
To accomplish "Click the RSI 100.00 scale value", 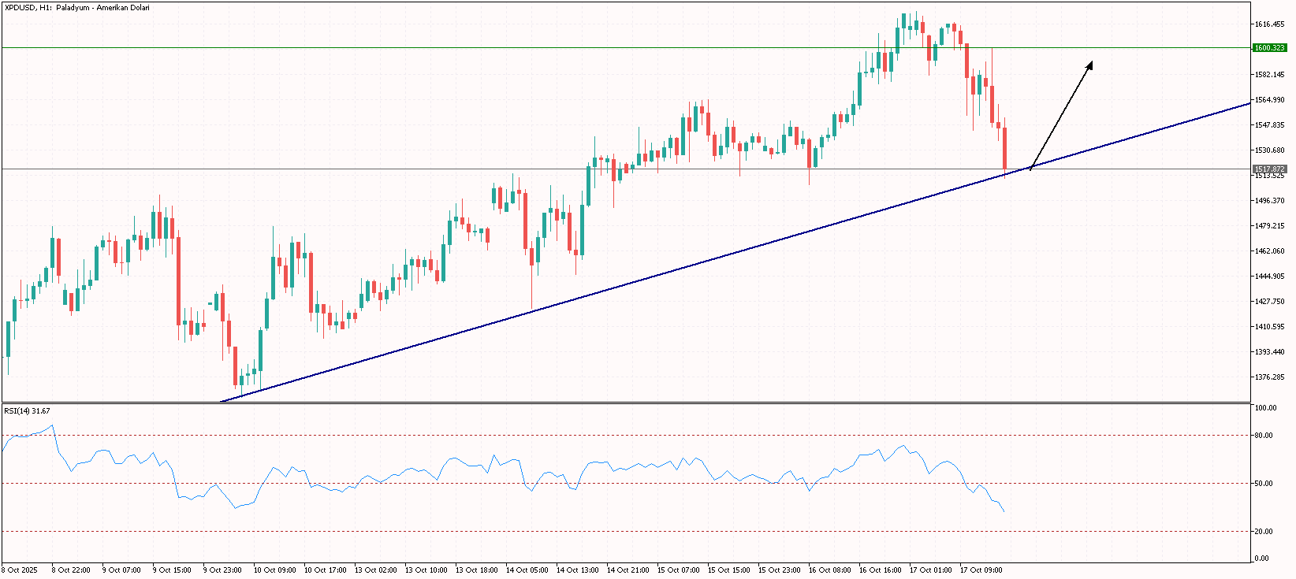I will [x=1265, y=408].
